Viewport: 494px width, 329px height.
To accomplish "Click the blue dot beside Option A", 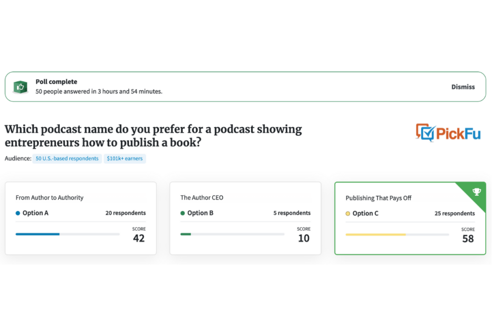I will click(18, 213).
